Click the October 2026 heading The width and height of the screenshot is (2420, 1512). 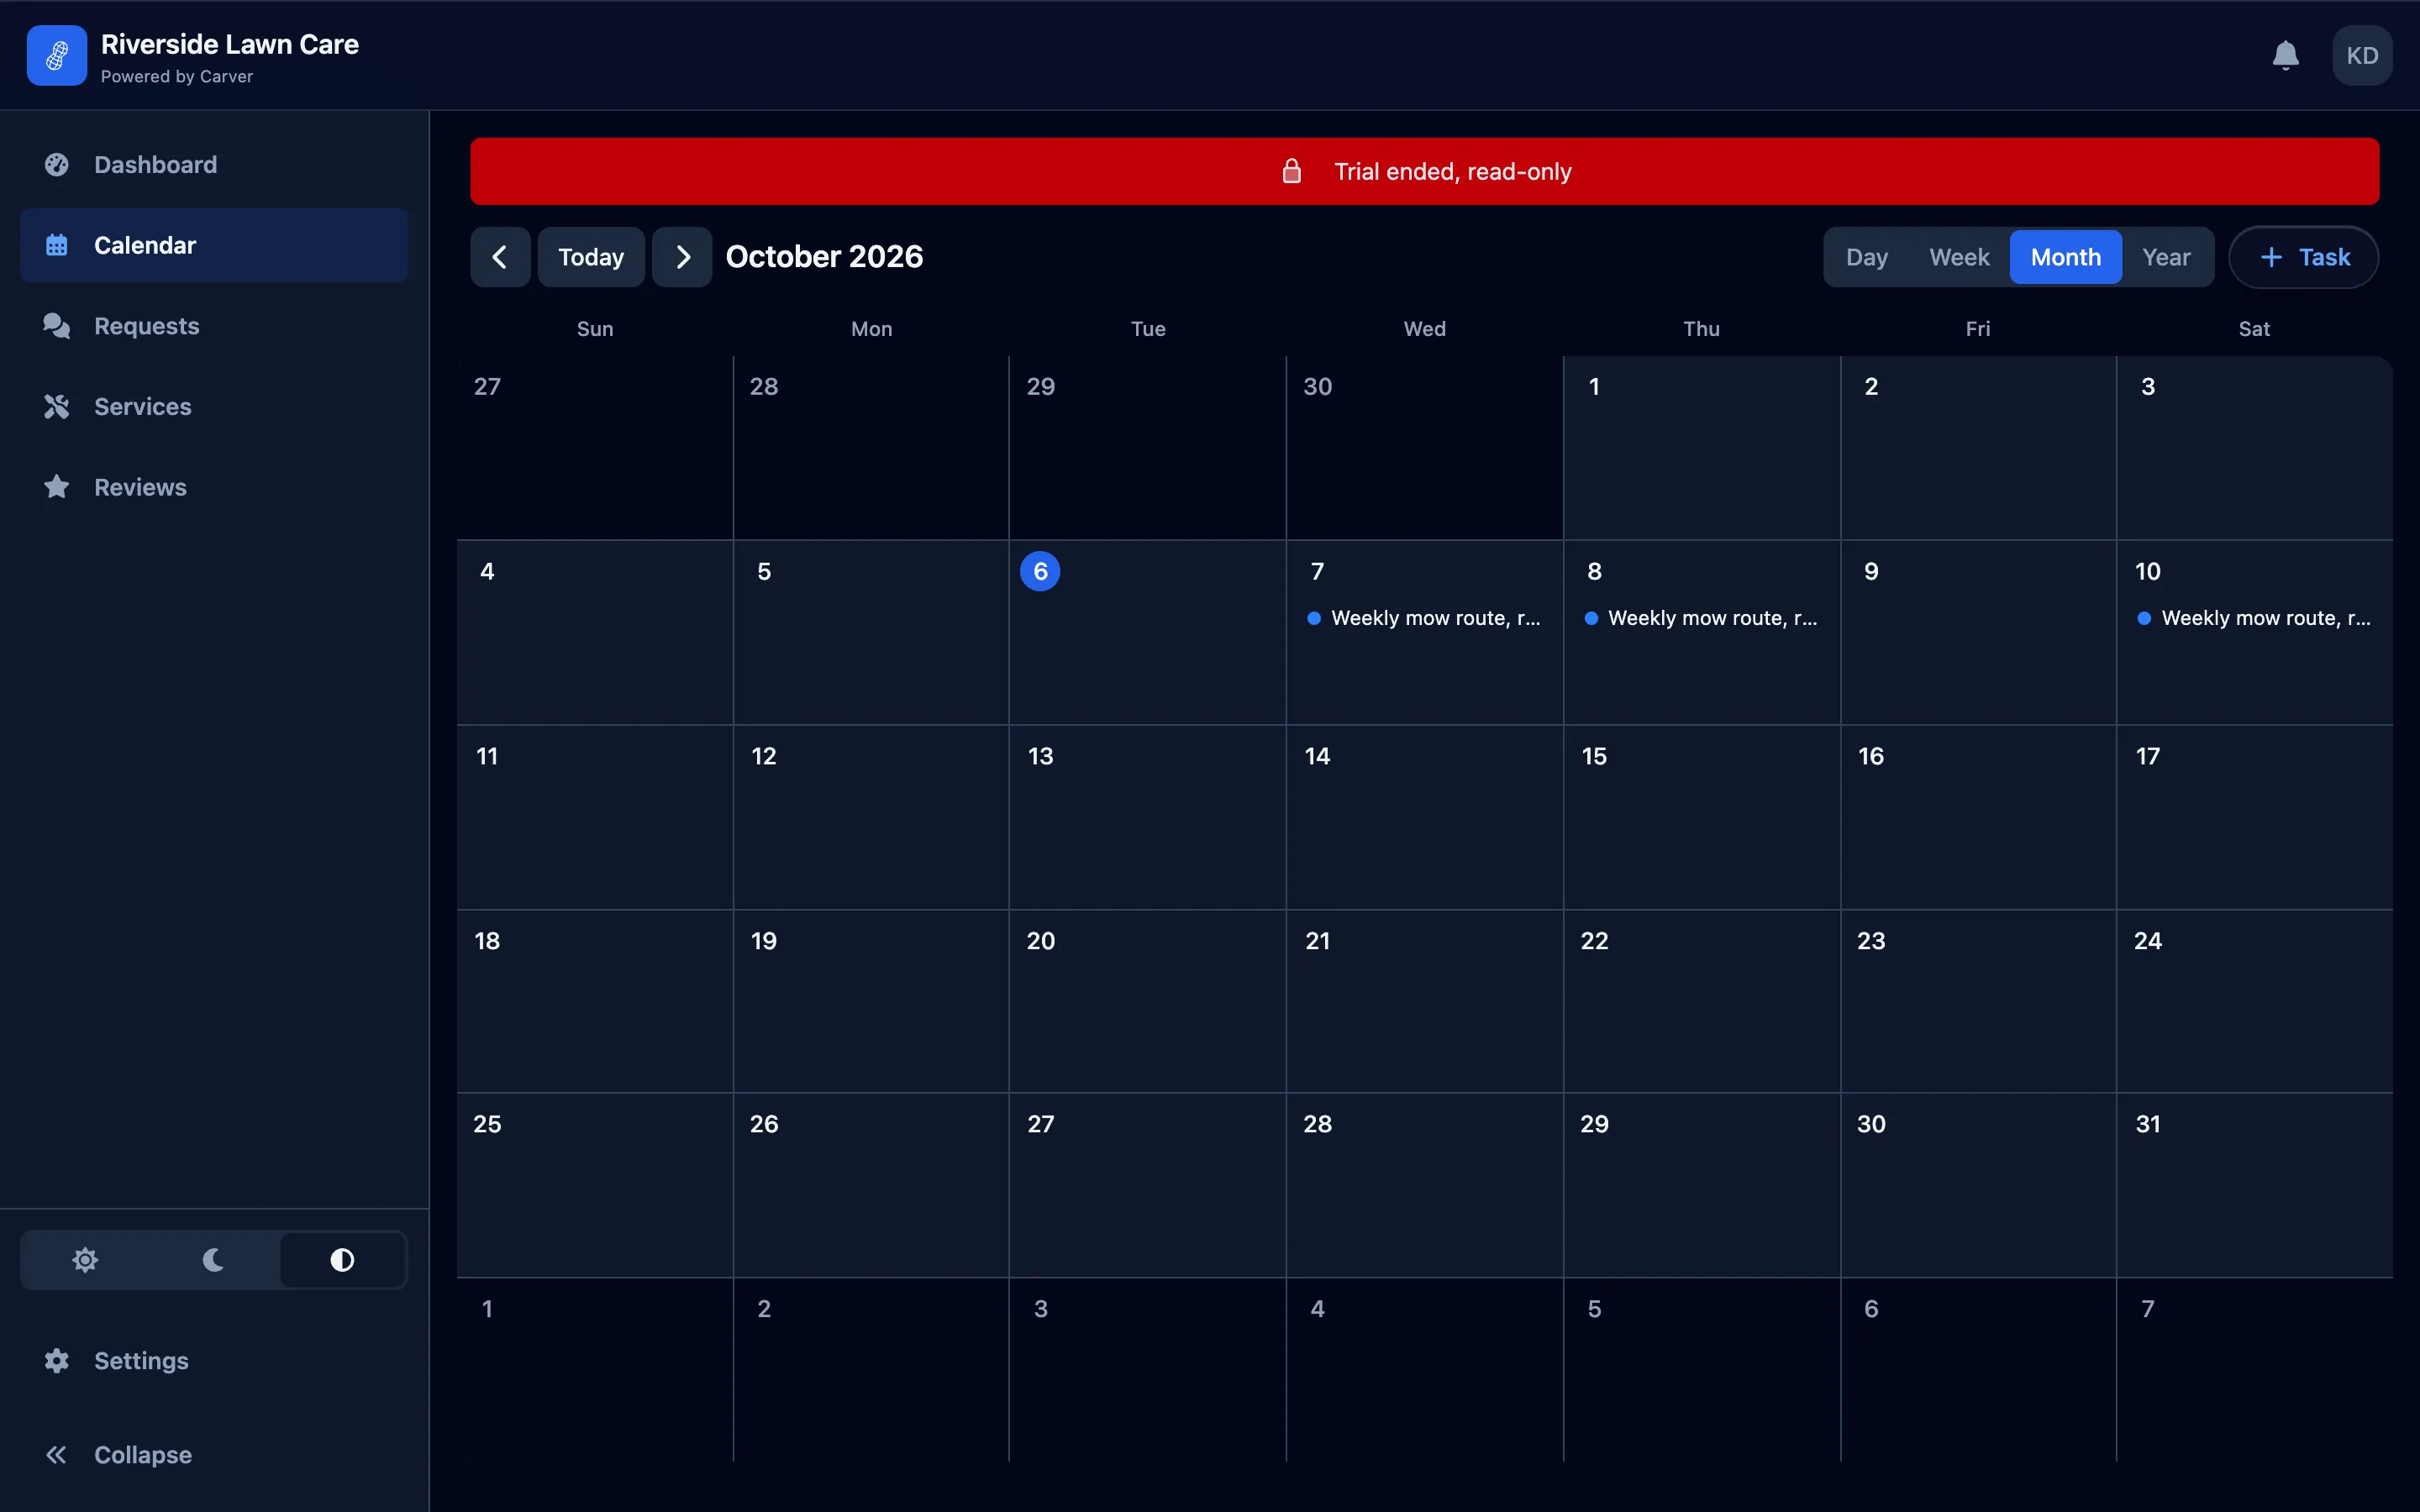[824, 257]
